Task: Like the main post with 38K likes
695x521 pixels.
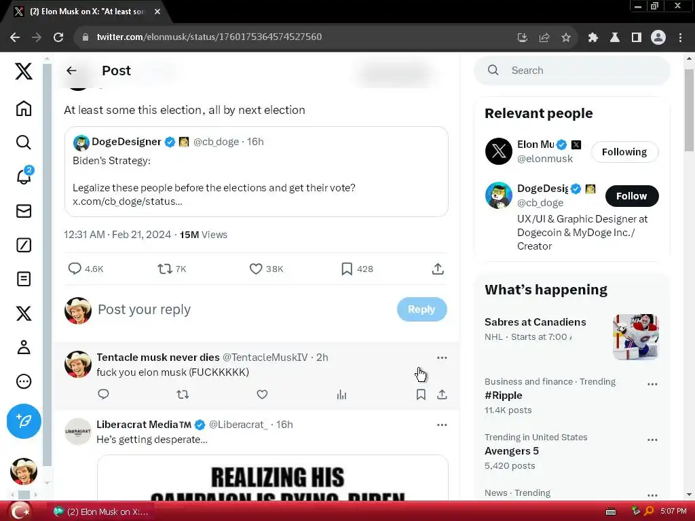Action: (x=266, y=269)
